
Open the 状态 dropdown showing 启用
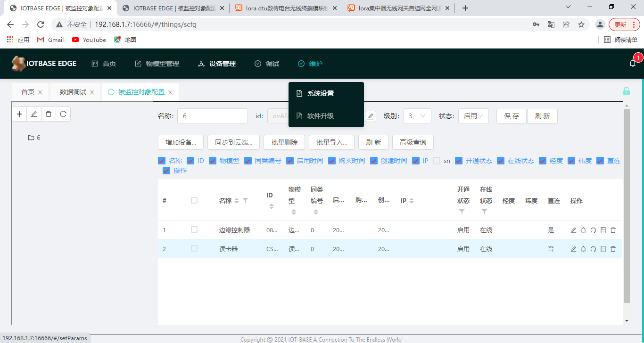tap(473, 116)
